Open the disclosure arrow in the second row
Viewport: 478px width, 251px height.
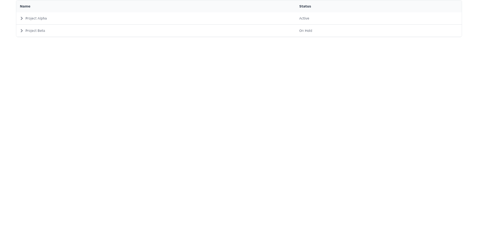pos(22,31)
